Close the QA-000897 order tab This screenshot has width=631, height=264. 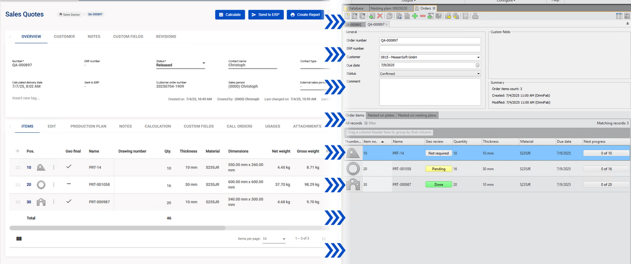point(387,24)
